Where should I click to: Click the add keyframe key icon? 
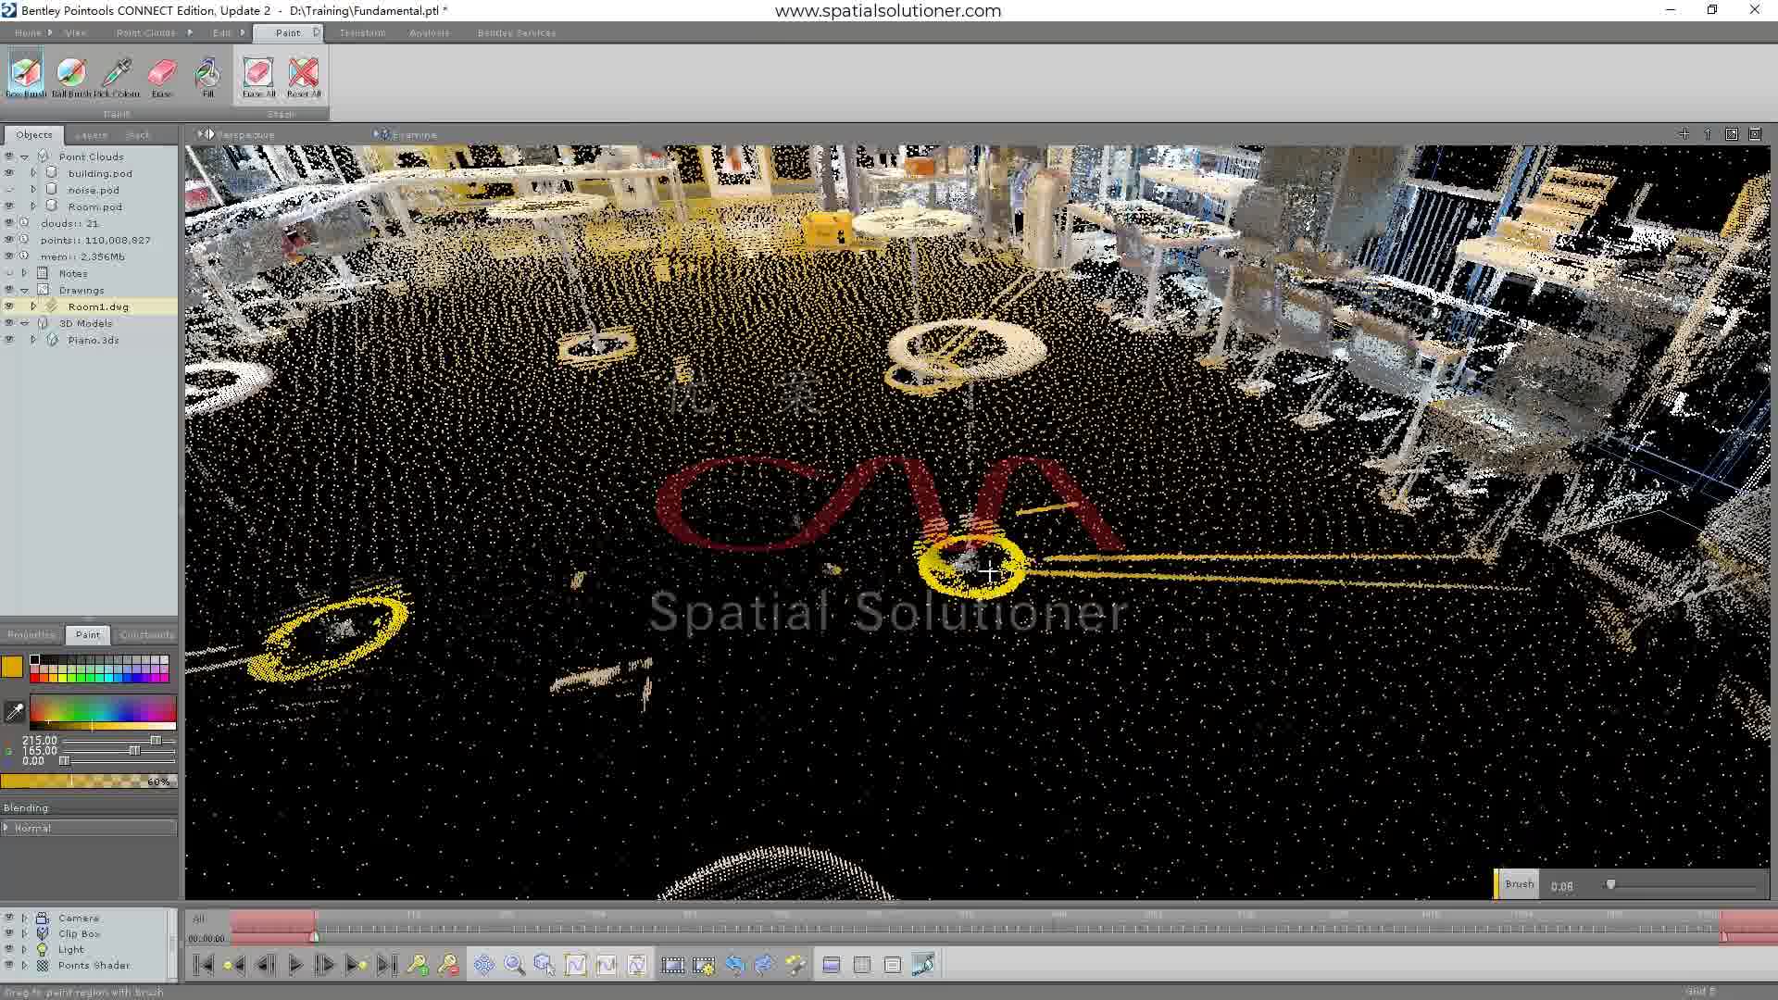[418, 965]
